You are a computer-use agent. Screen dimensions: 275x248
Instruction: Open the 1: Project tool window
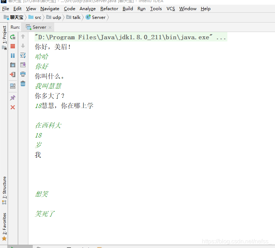[x=4, y=37]
